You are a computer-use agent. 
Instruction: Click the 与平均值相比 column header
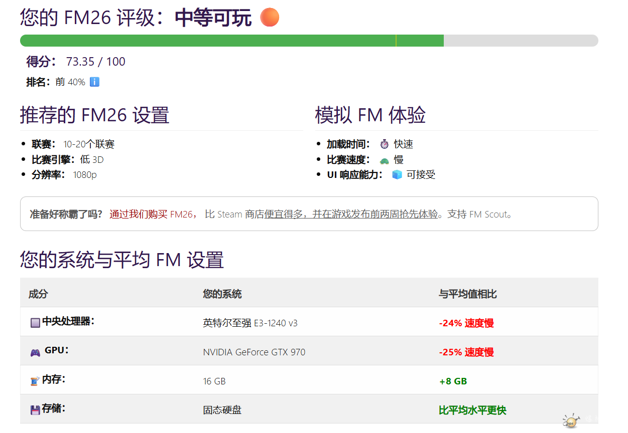(x=467, y=294)
